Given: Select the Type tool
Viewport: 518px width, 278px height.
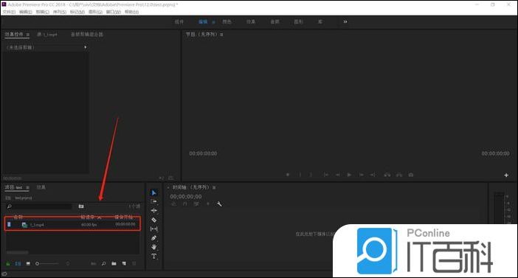Looking at the screenshot, I should tap(154, 256).
